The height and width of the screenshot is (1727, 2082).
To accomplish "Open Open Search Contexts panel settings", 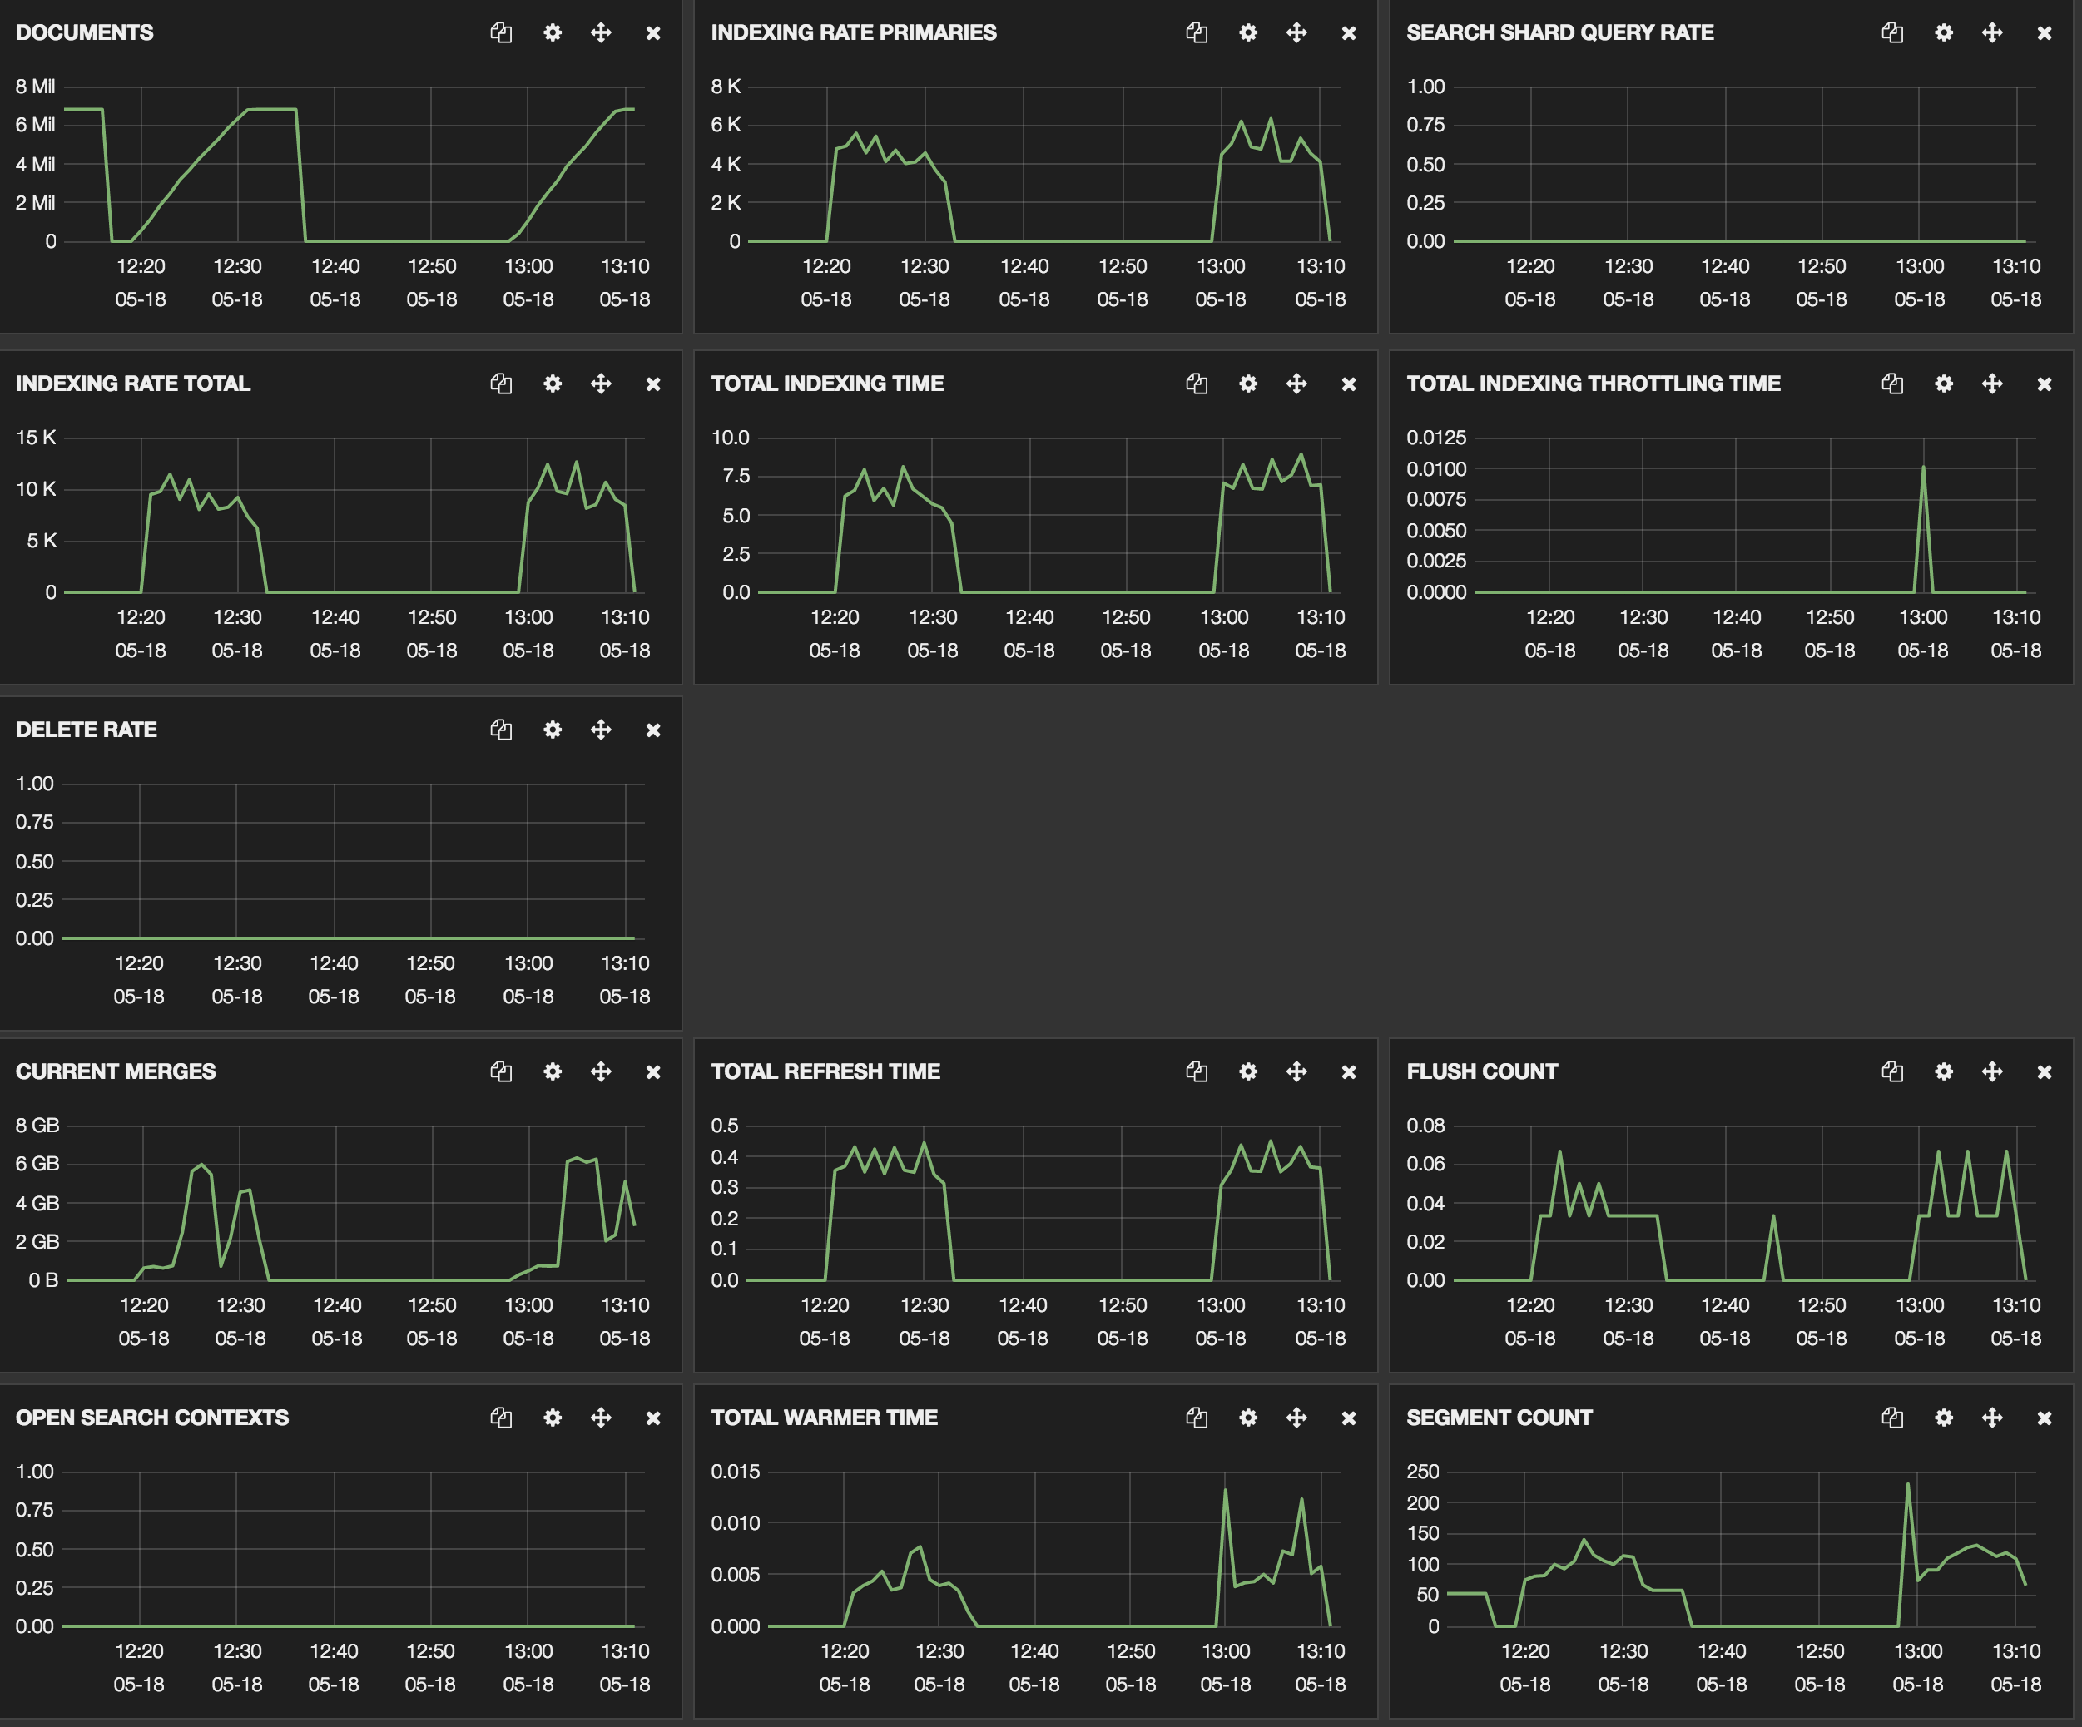I will [553, 1418].
